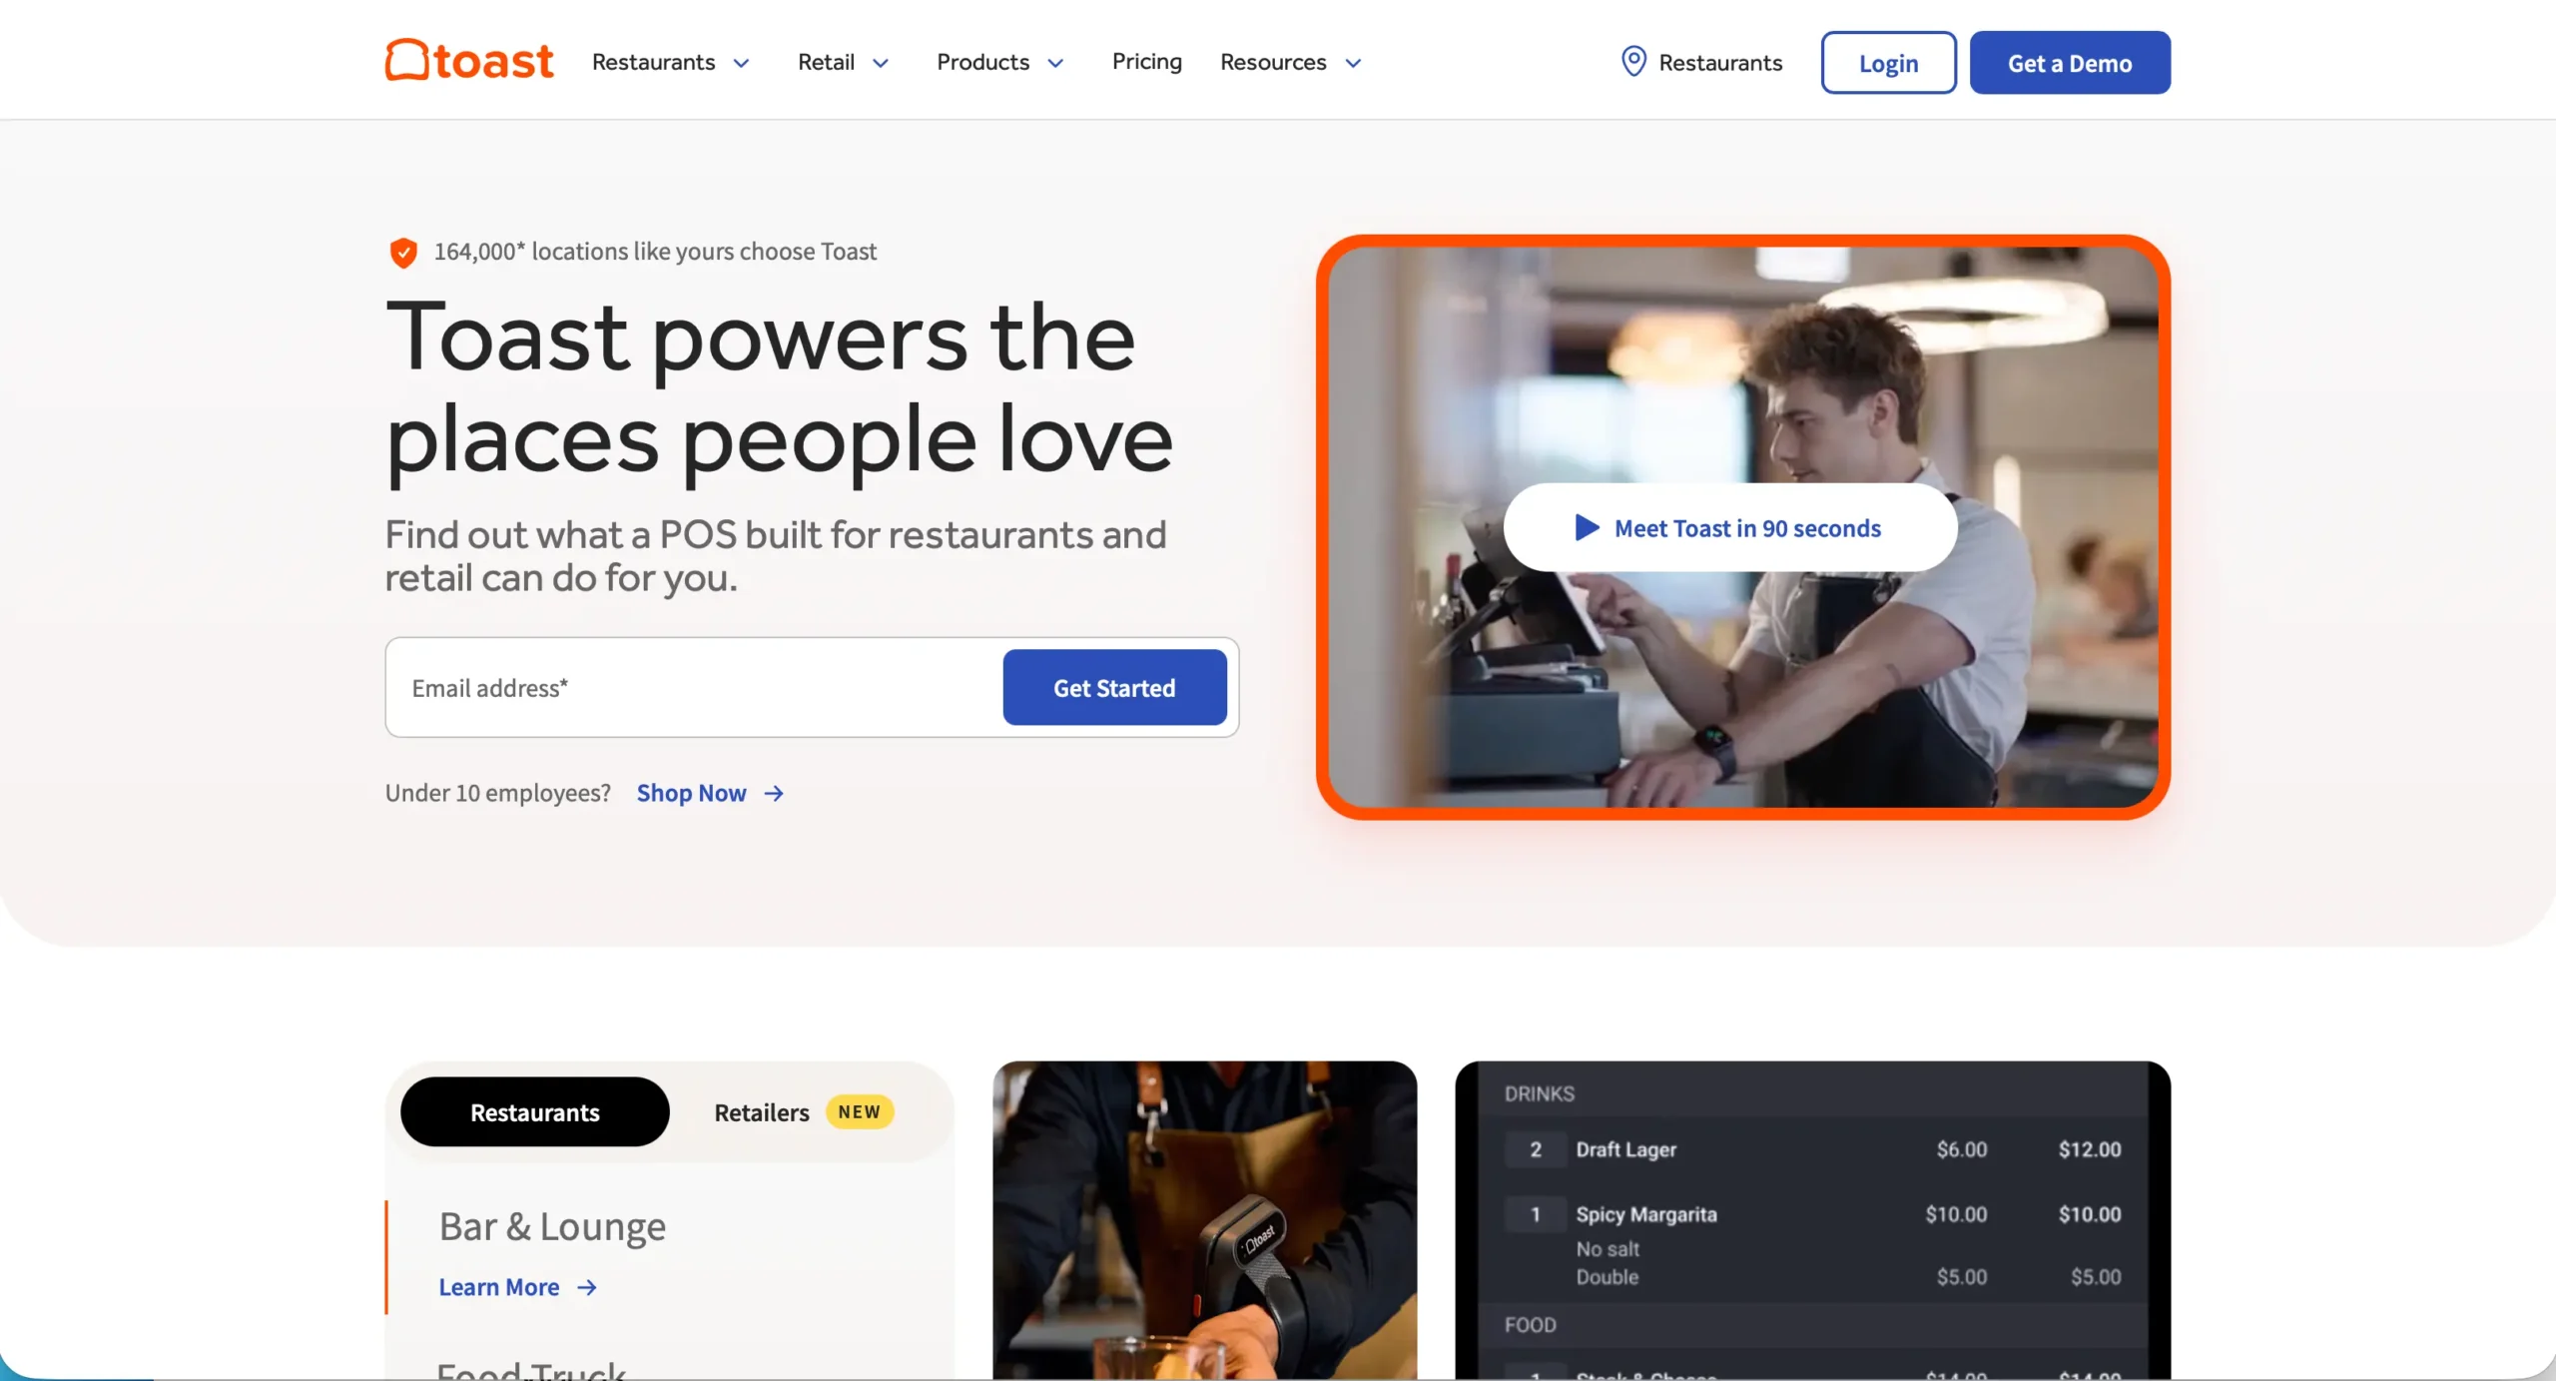This screenshot has width=2556, height=1381.
Task: Focus the Email address input field
Action: 695,687
